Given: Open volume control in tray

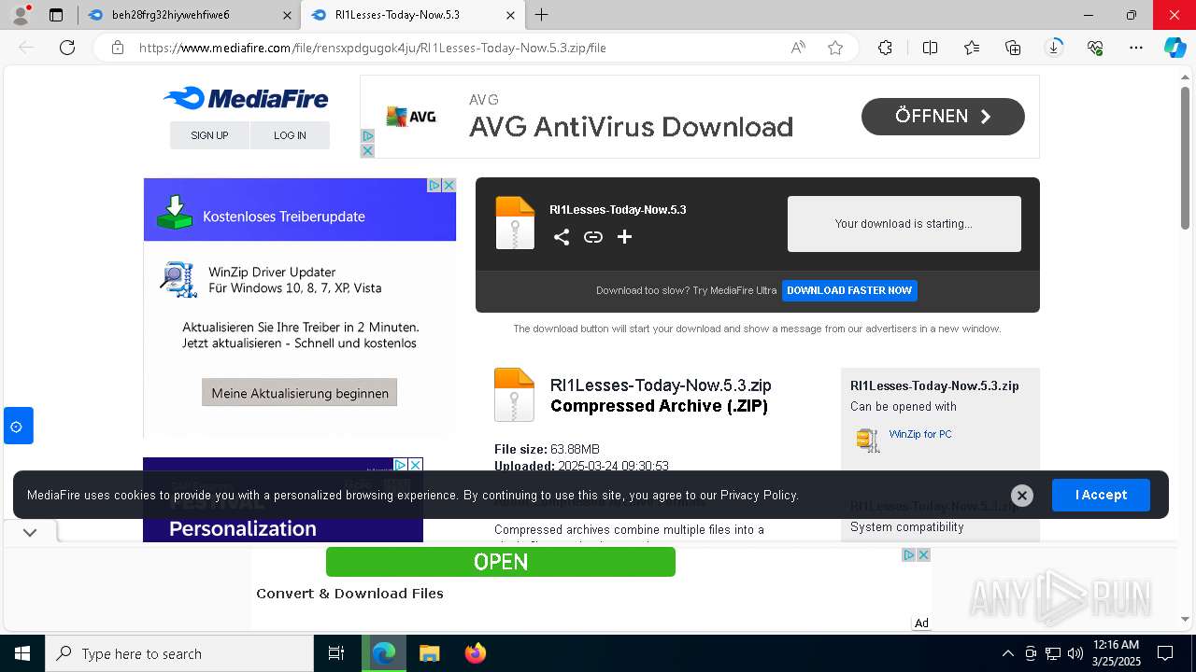Looking at the screenshot, I should pos(1075,653).
